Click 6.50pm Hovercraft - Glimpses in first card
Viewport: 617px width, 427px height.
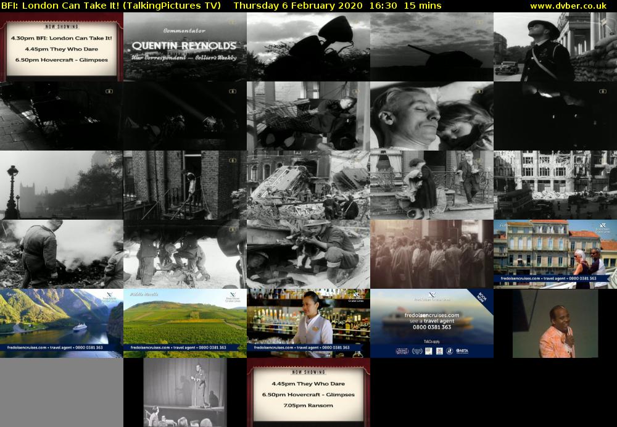coord(61,60)
